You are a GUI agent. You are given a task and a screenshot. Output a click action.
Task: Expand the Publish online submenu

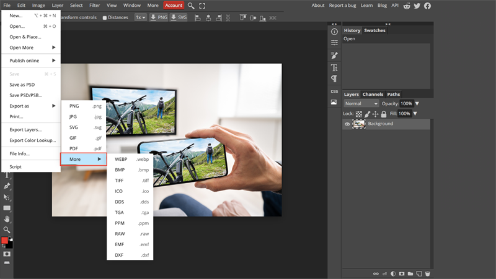pos(30,60)
